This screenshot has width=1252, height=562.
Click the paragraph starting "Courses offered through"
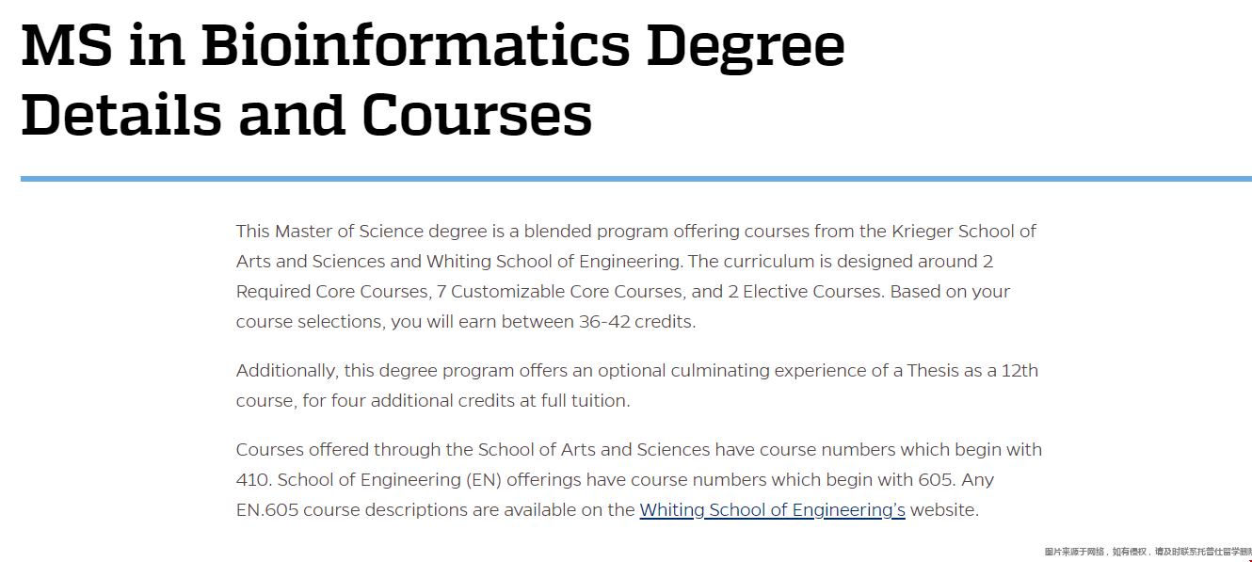638,479
